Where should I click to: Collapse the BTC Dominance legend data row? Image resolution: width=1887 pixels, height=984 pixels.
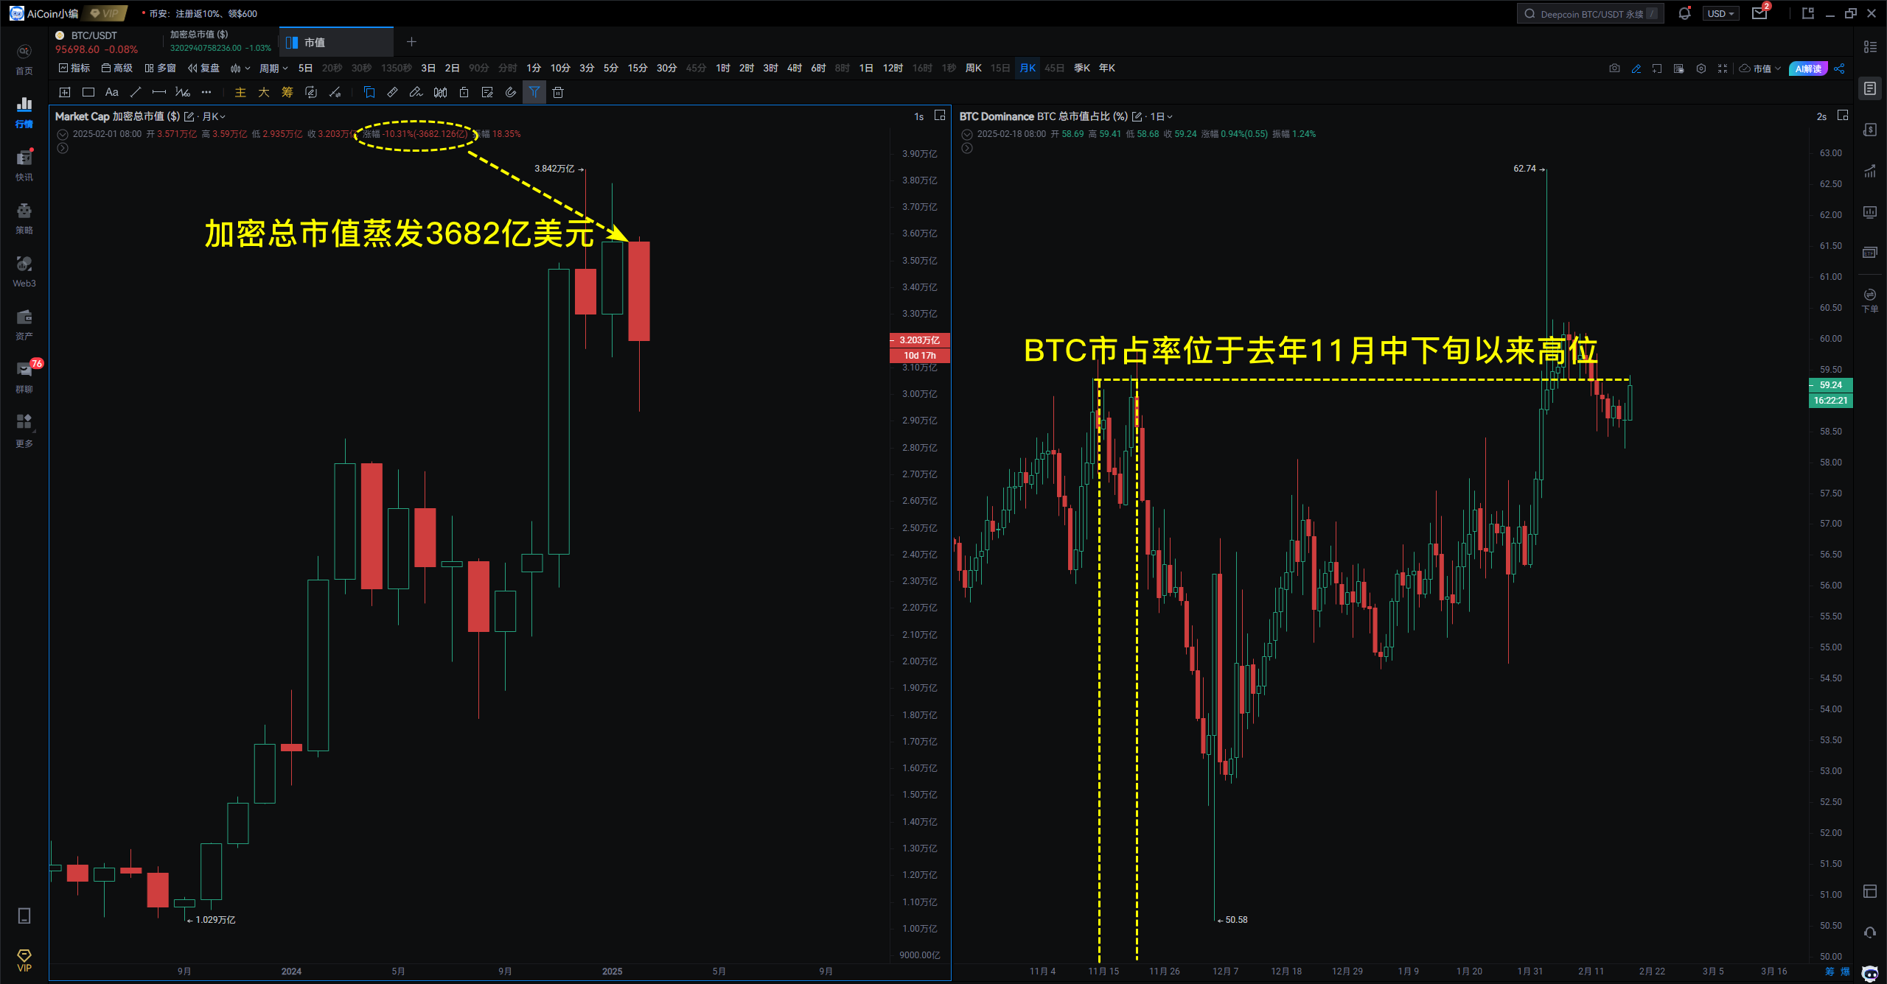point(967,134)
